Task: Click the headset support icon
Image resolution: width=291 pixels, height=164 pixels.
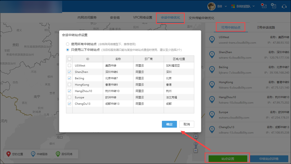Action: [284, 6]
